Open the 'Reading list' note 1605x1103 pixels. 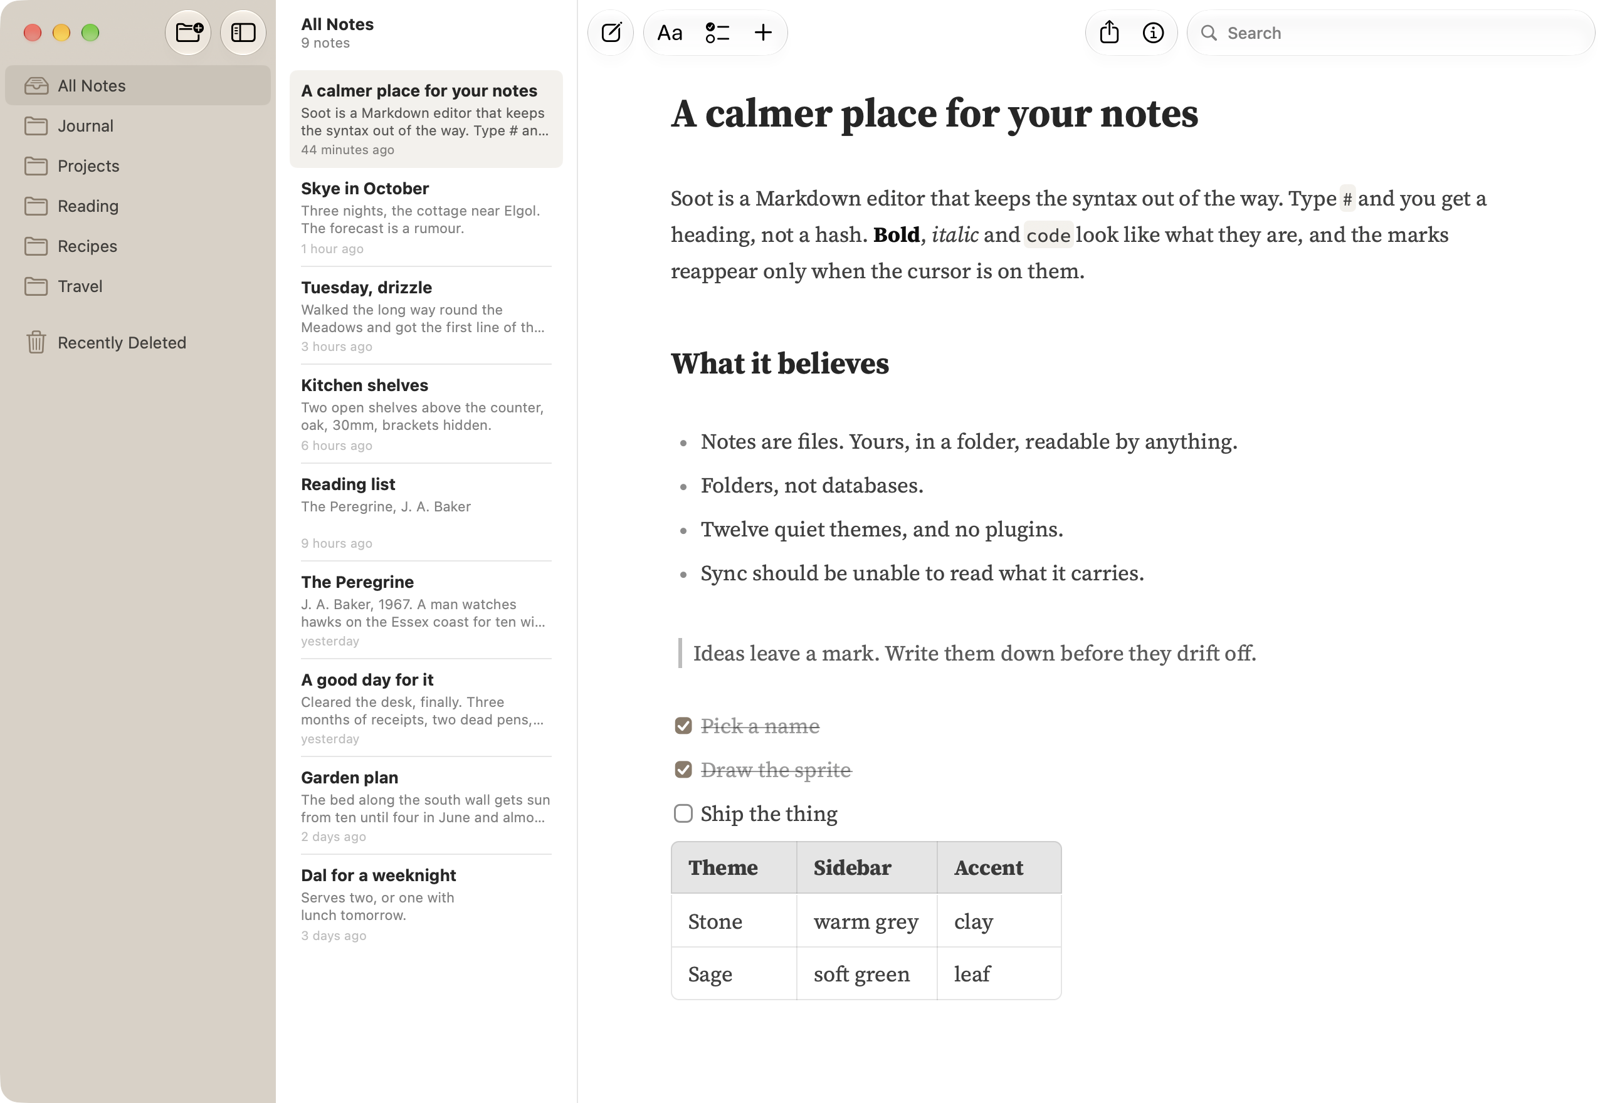click(426, 513)
